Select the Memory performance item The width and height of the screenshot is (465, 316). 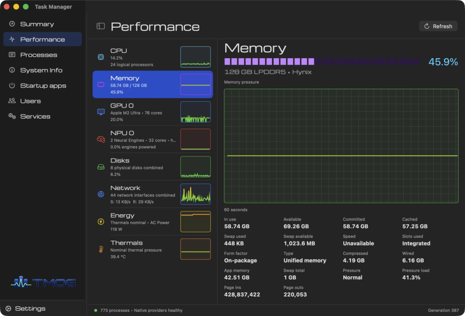tap(153, 85)
